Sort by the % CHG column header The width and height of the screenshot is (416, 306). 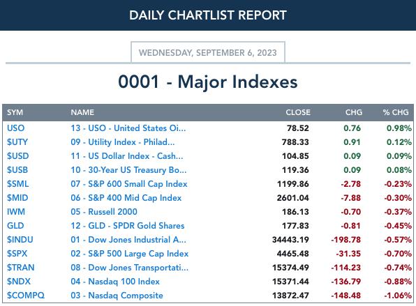tap(396, 112)
